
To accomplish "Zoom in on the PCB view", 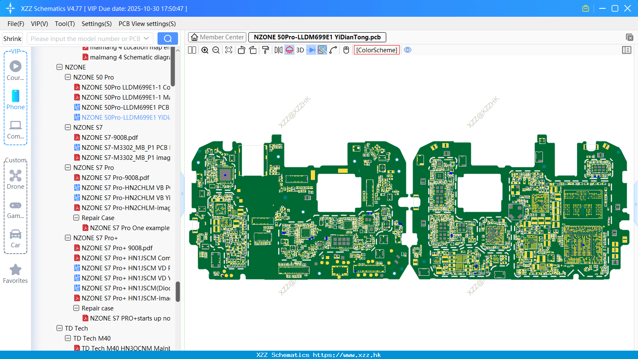I will [205, 50].
